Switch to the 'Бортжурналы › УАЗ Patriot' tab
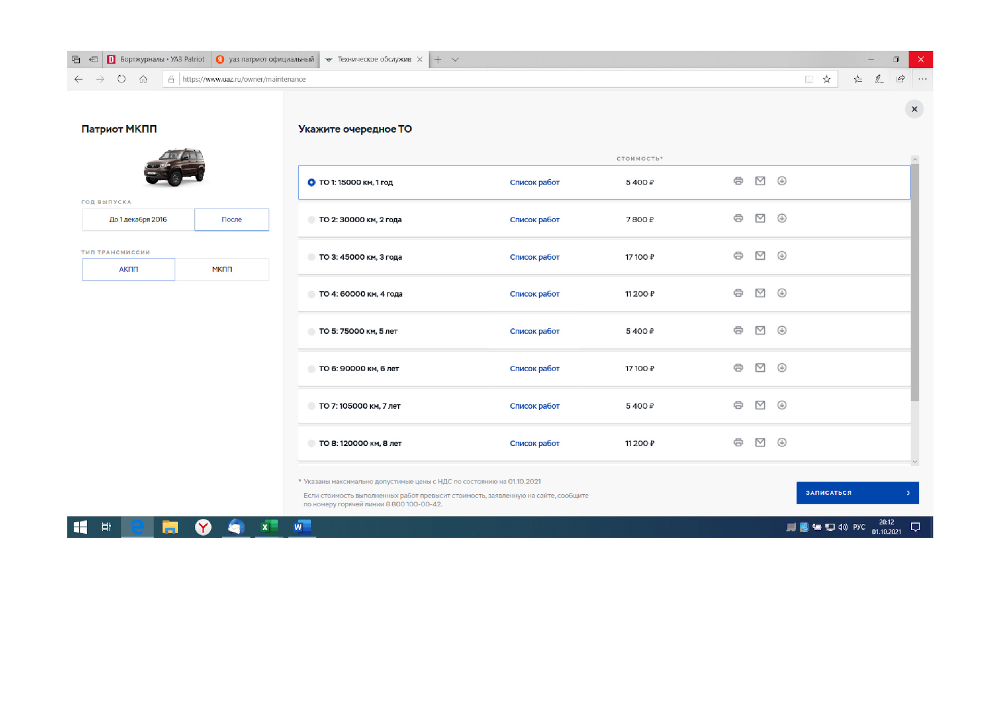Screen dimensions: 1001x708 point(156,59)
